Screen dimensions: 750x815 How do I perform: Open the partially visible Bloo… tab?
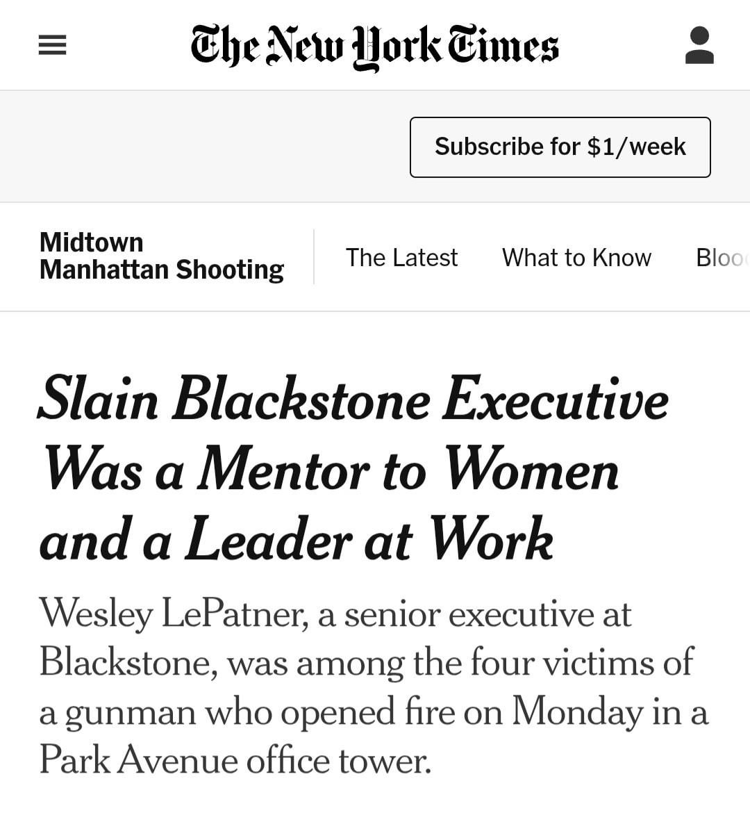(x=722, y=257)
